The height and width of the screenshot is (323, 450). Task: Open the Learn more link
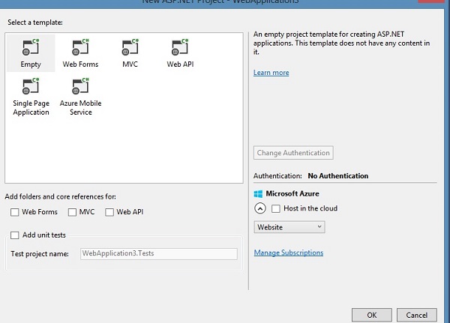tap(271, 73)
